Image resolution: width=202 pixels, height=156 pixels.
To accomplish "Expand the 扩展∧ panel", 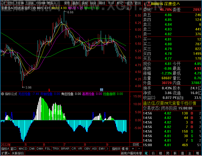I will click(6, 153).
